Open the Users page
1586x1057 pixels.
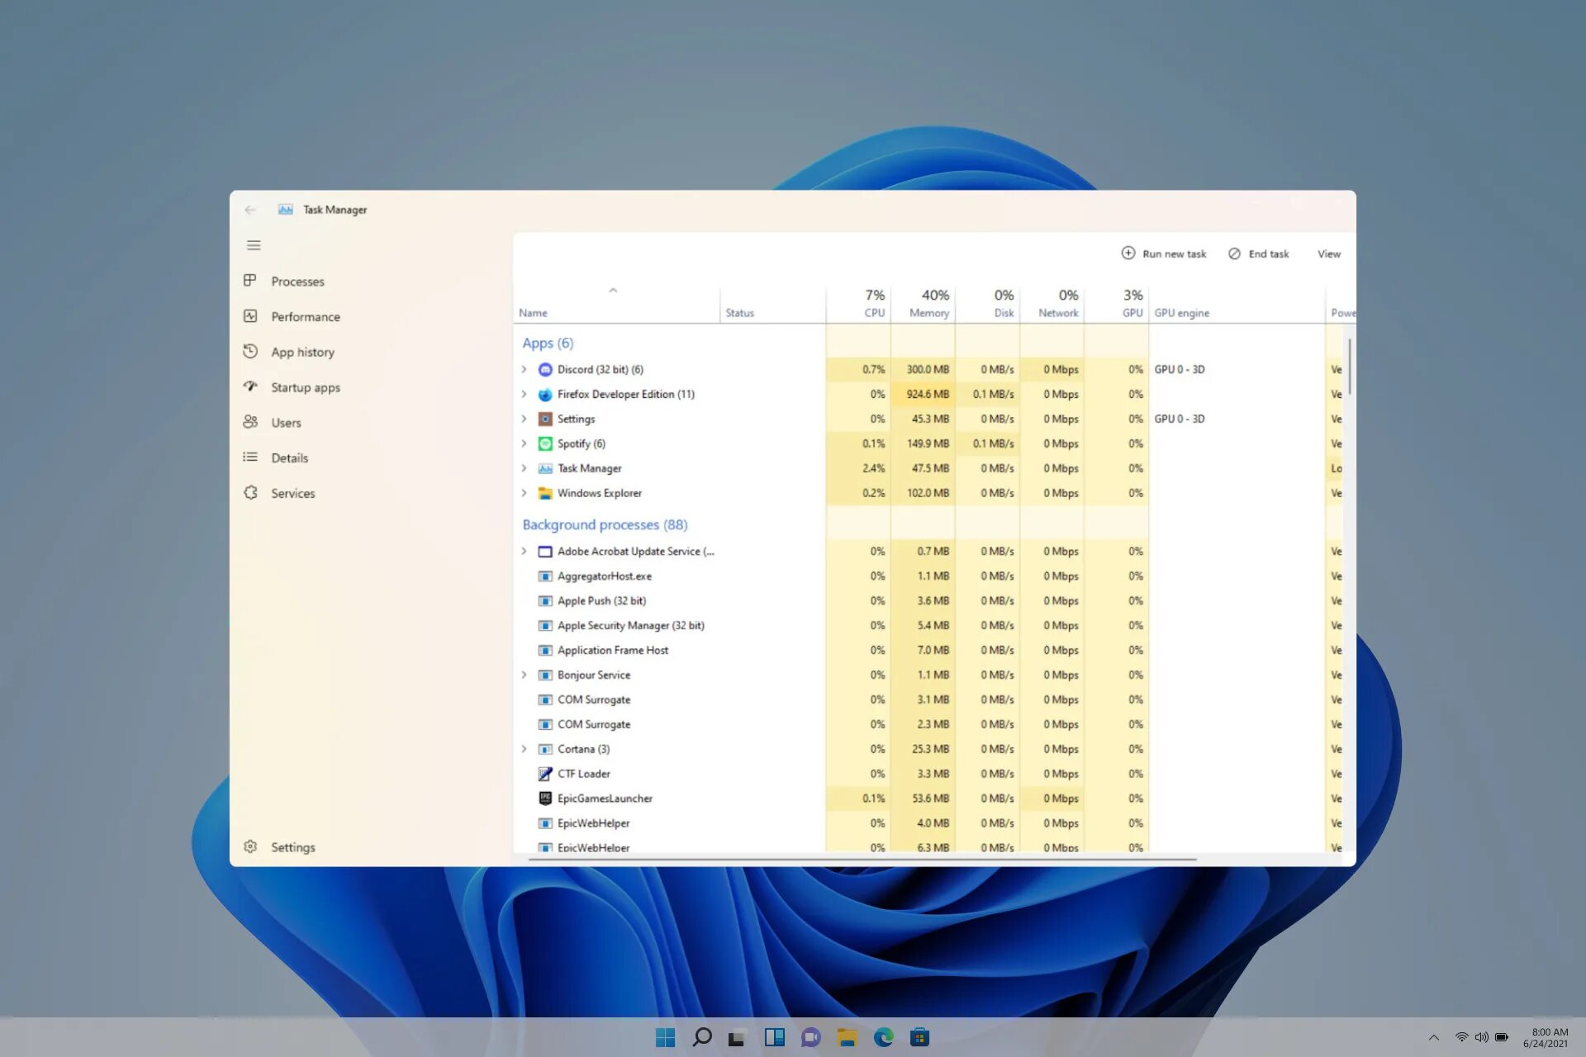coord(286,423)
